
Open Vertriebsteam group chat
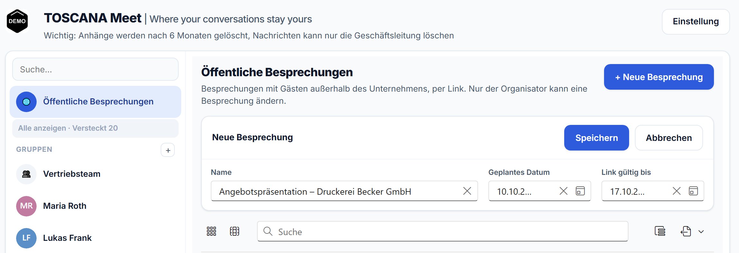click(95, 174)
